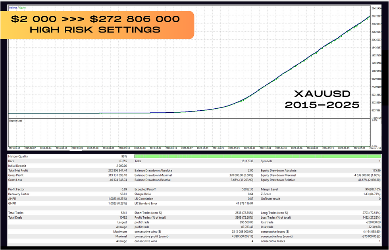Click the History Quality green progress bar
This screenshot has width=389, height=250.
pyautogui.click(x=258, y=156)
